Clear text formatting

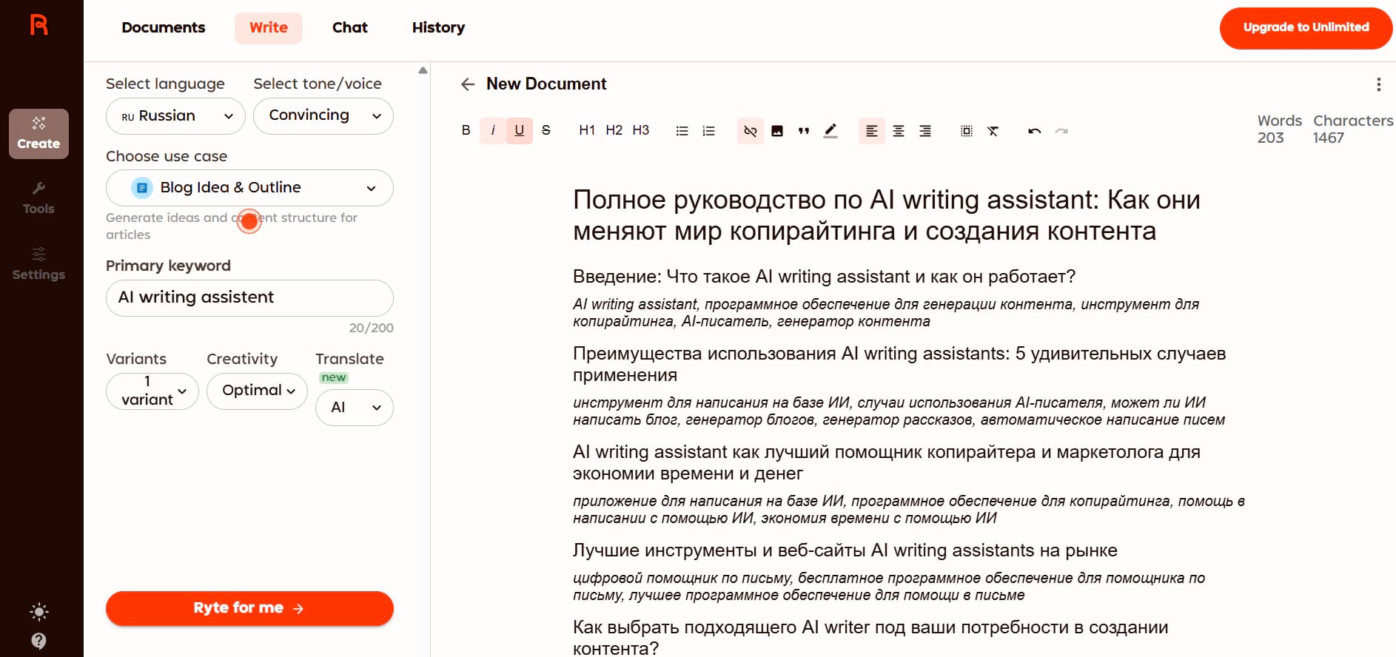point(993,130)
